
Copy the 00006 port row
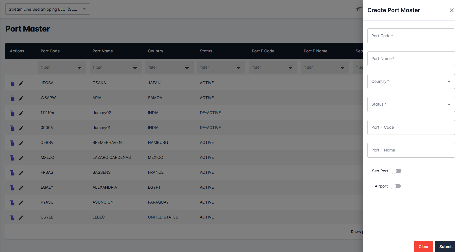pos(12,128)
